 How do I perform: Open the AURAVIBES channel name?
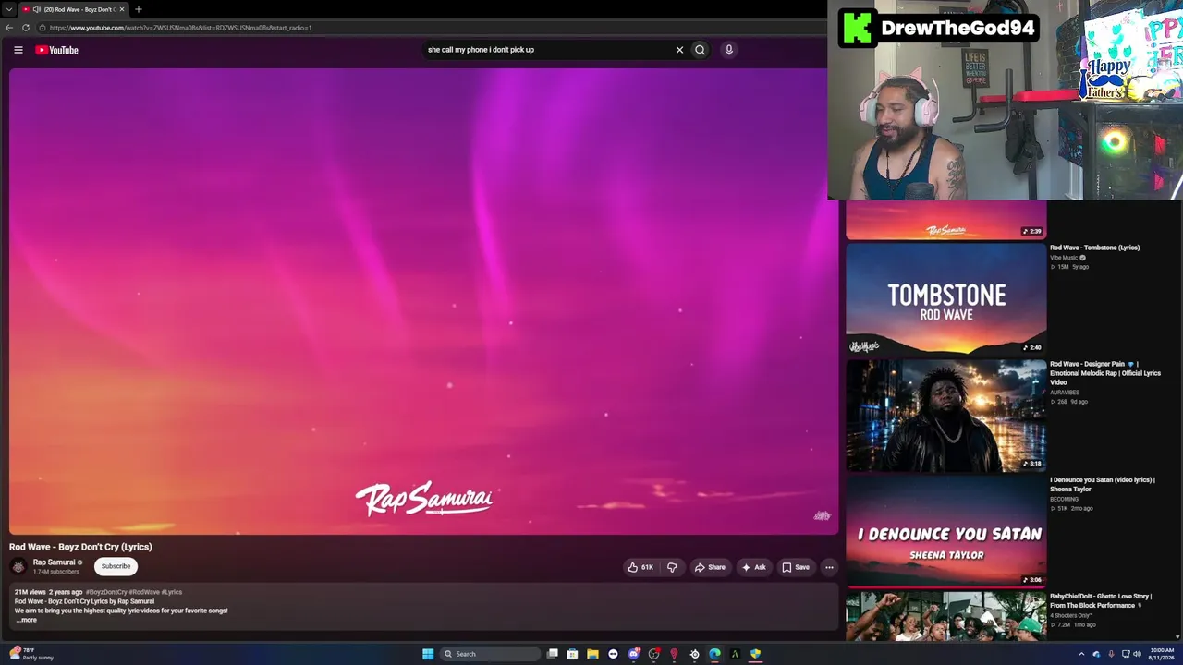pos(1065,393)
